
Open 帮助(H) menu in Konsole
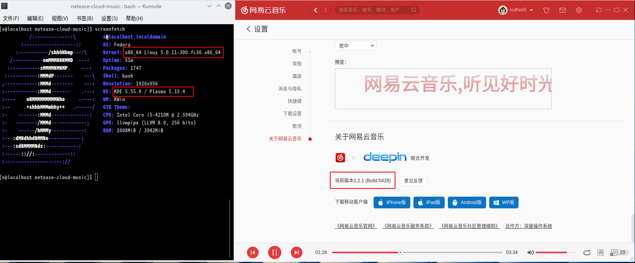[134, 18]
